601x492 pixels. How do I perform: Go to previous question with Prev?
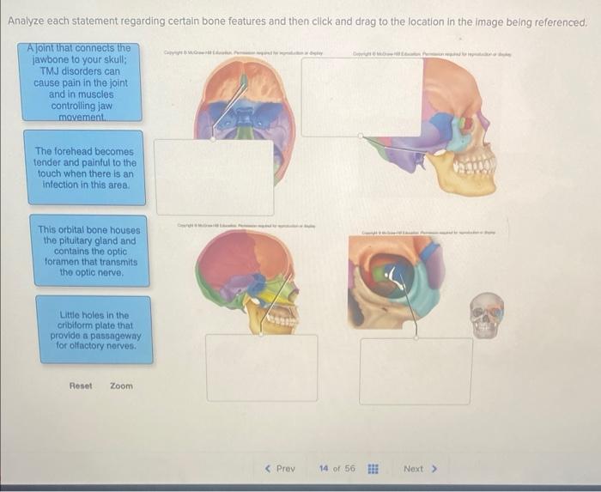(281, 469)
